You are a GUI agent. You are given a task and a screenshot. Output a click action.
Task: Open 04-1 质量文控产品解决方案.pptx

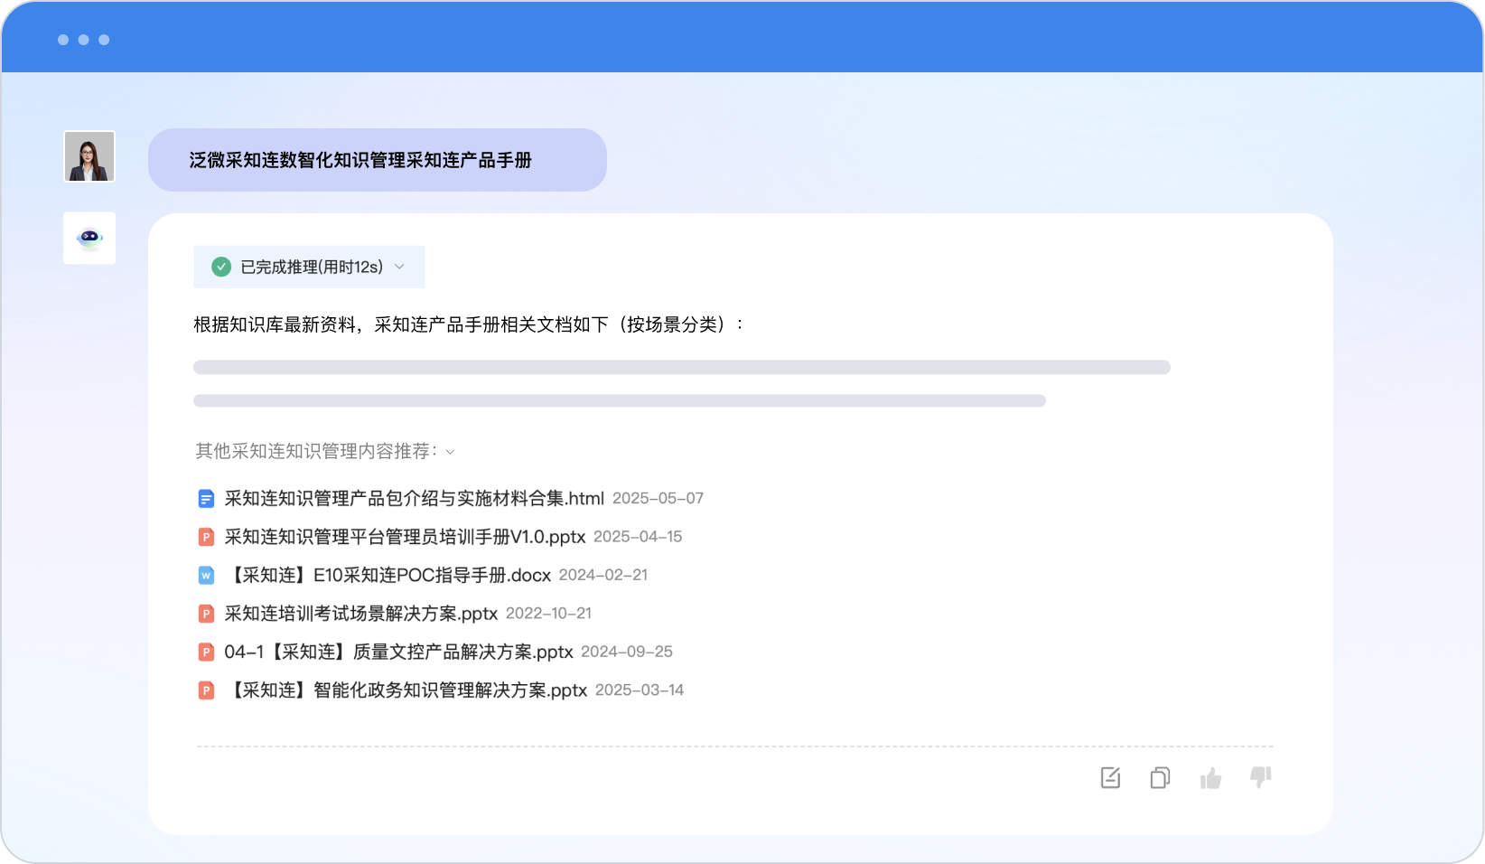398,652
